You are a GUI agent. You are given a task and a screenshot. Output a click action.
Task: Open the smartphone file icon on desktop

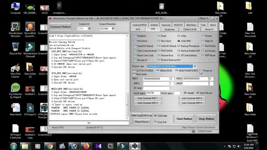coord(59,8)
